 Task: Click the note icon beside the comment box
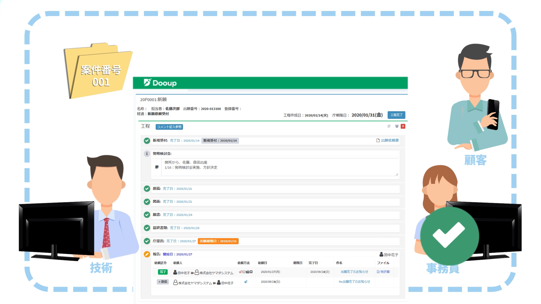(x=157, y=167)
